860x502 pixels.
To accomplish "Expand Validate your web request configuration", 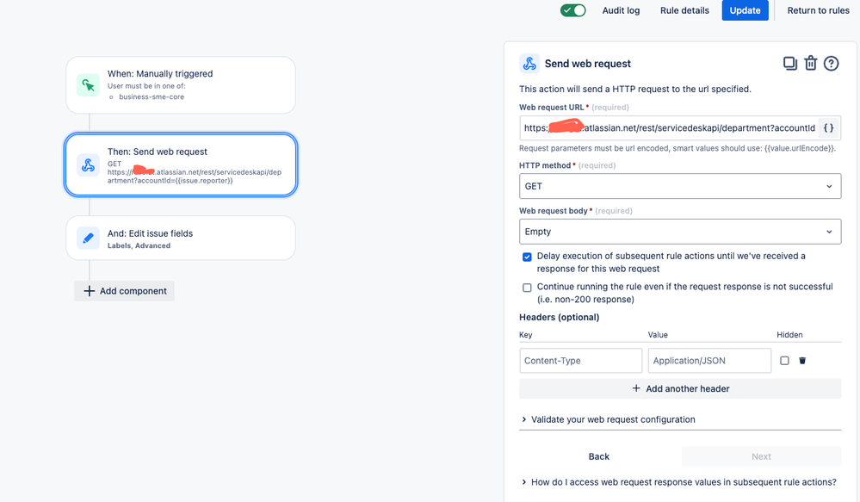I will point(613,419).
